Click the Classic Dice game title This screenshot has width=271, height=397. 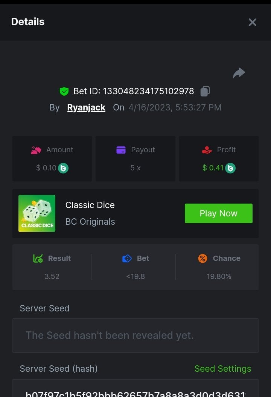[x=90, y=205]
